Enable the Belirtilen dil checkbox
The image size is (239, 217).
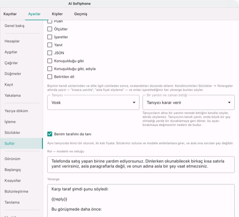50,77
